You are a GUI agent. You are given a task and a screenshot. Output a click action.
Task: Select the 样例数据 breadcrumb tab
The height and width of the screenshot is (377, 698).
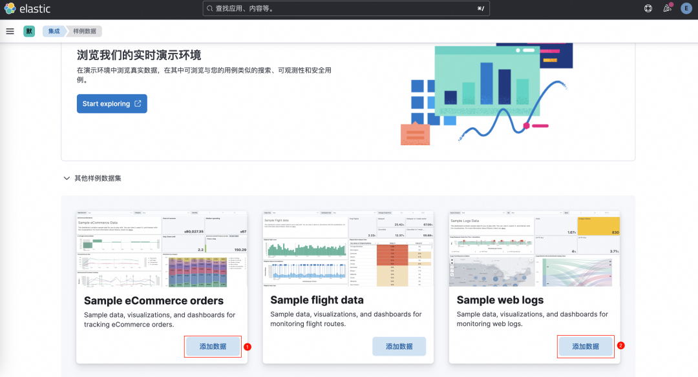click(x=84, y=30)
